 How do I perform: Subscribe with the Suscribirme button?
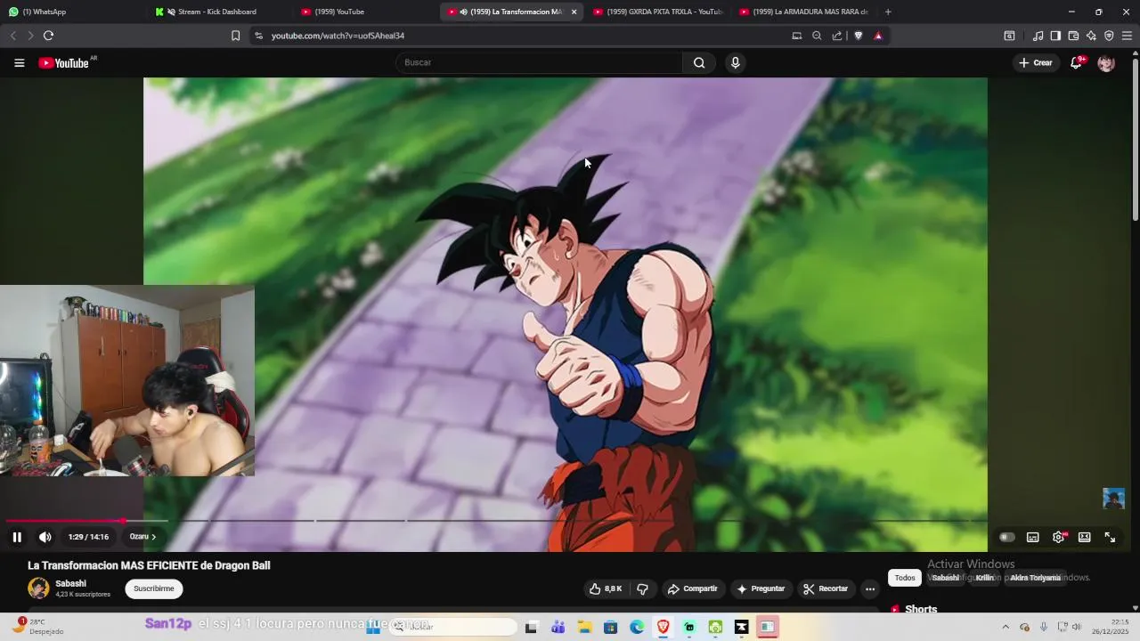point(154,588)
